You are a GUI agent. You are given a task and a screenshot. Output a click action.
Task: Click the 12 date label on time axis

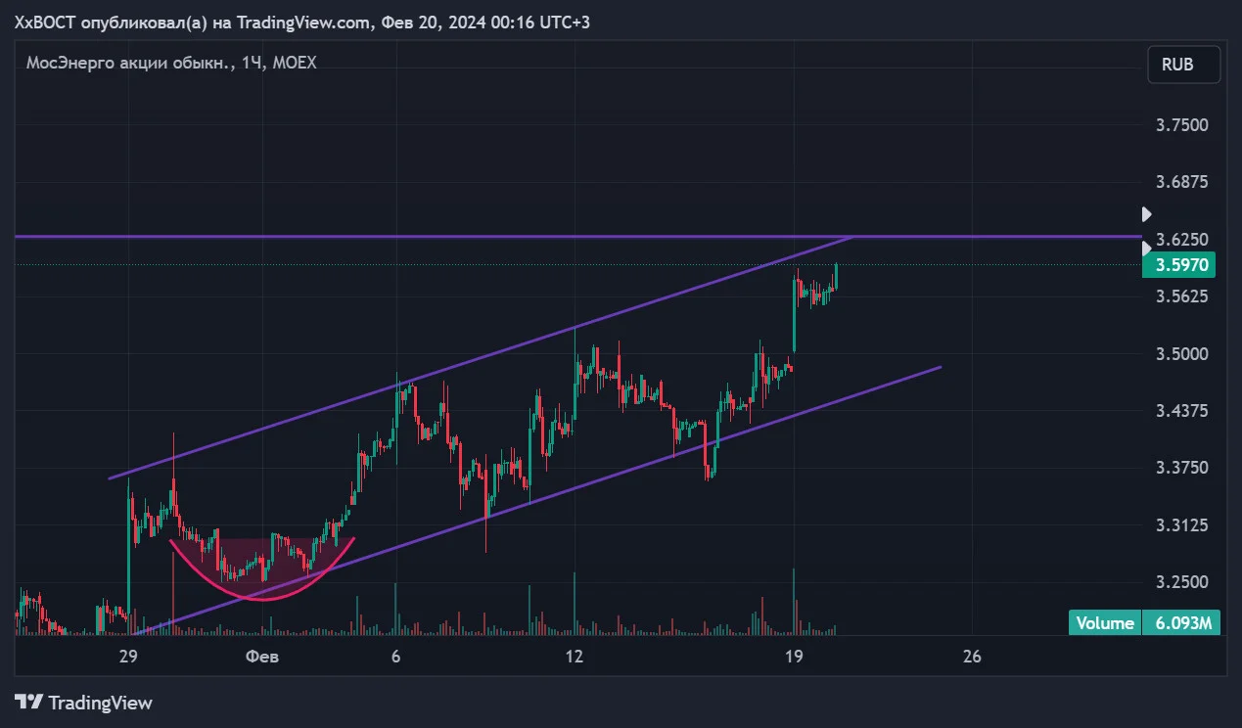[574, 657]
